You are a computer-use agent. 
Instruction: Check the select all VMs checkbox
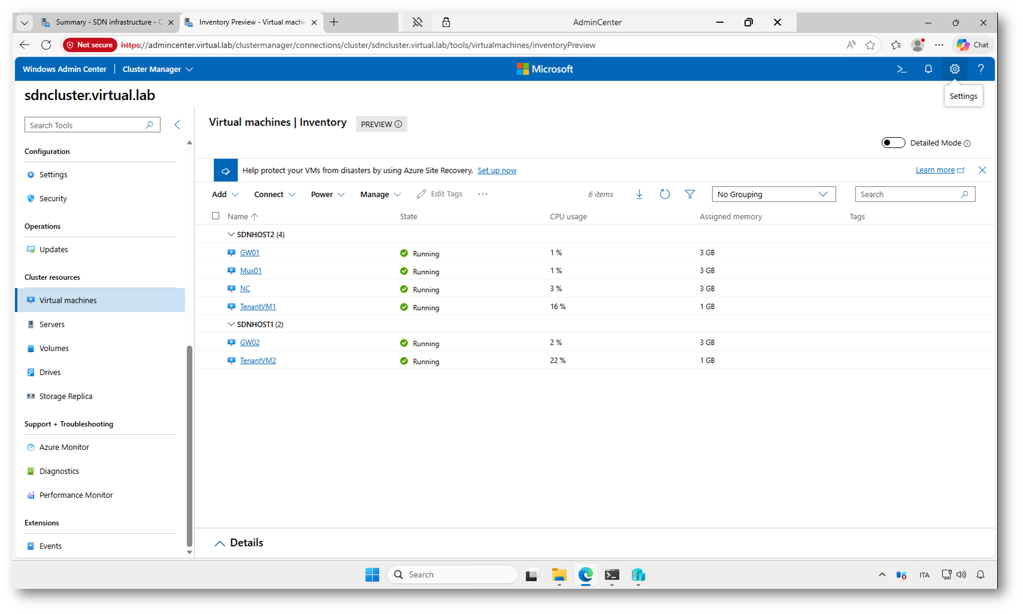215,216
